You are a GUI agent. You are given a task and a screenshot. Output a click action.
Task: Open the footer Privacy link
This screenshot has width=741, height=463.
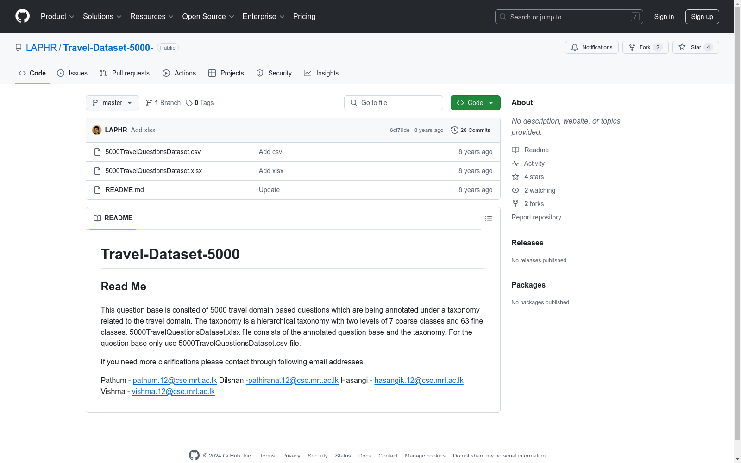point(291,456)
